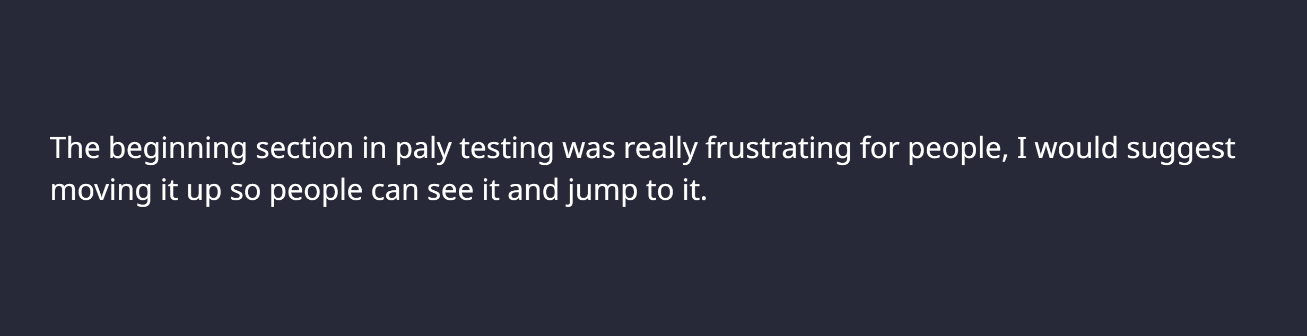Viewport: 1307px width, 336px height.
Task: Click the word "suggest" ending line one
Action: coord(1181,149)
